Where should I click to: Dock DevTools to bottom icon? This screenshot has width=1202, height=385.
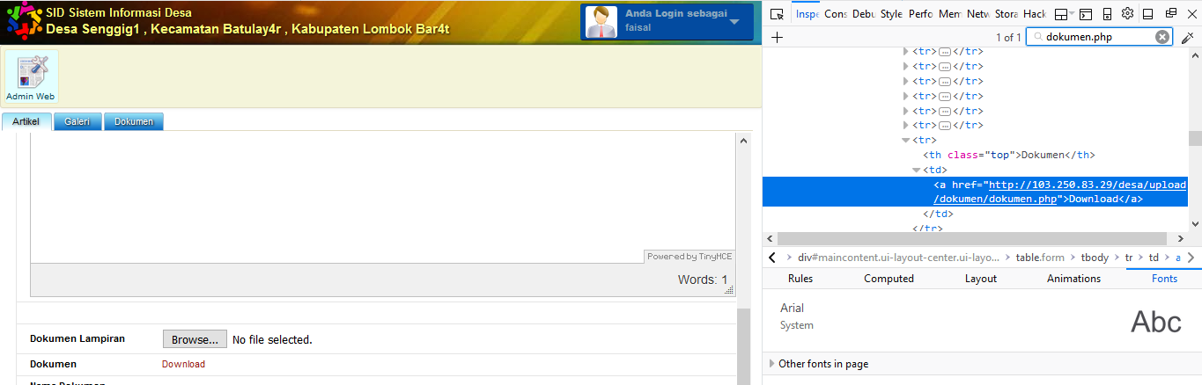click(1148, 14)
